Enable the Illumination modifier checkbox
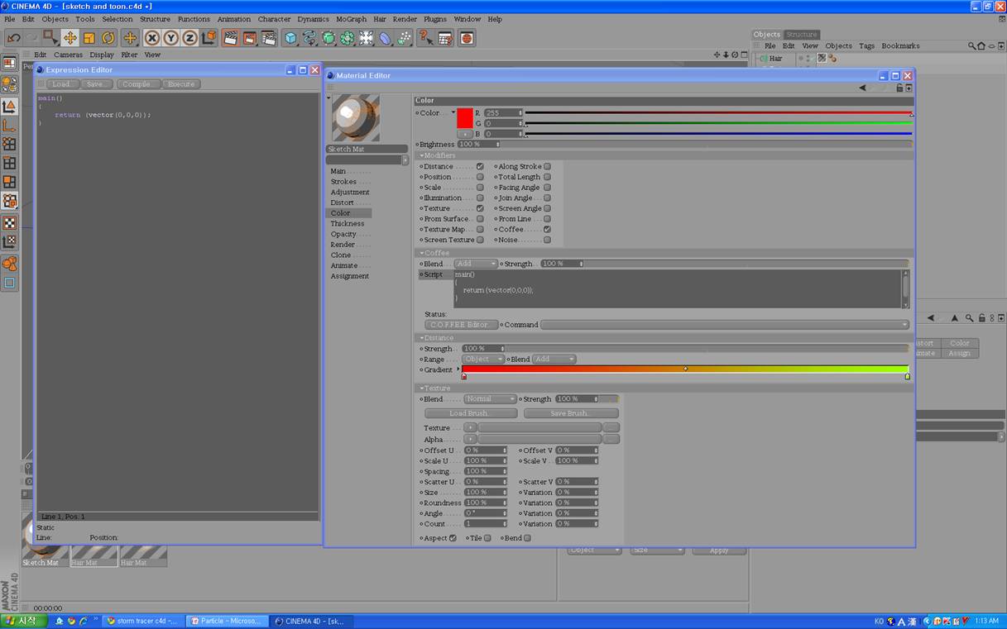 tap(480, 198)
